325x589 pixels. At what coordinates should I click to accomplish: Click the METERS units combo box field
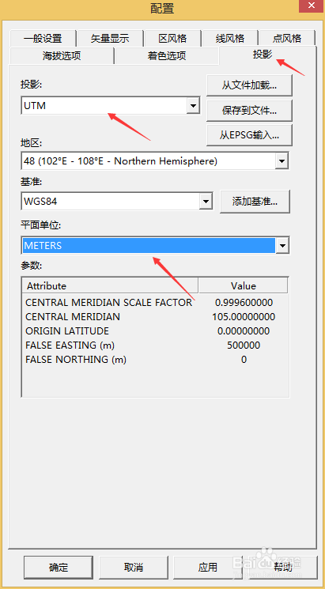[156, 246]
